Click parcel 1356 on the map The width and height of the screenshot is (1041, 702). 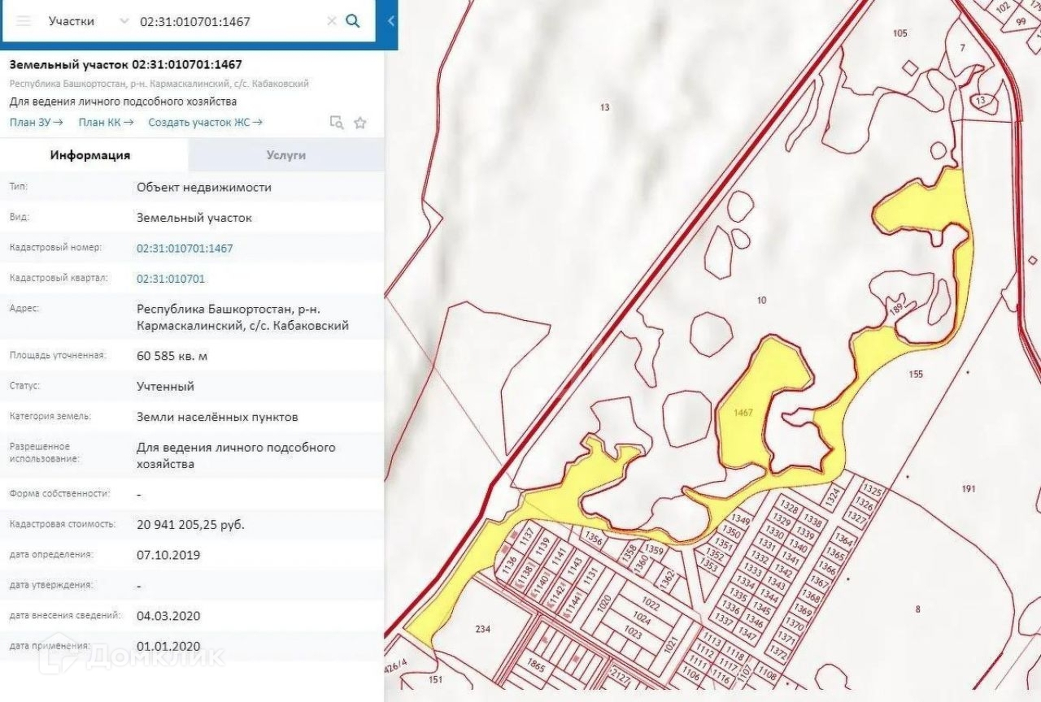595,538
